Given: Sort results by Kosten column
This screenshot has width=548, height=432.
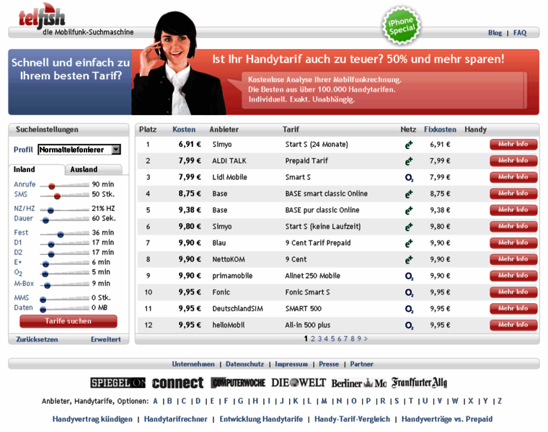Looking at the screenshot, I should click(x=184, y=130).
